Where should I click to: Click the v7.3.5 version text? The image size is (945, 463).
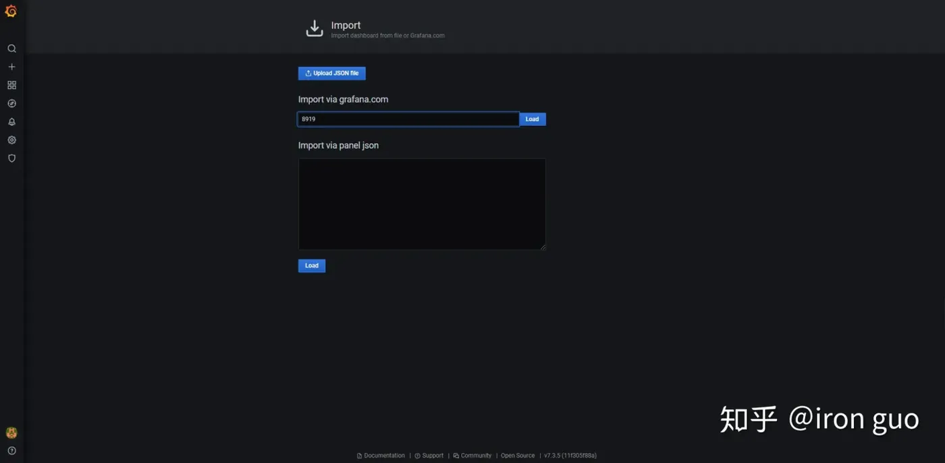pos(570,456)
